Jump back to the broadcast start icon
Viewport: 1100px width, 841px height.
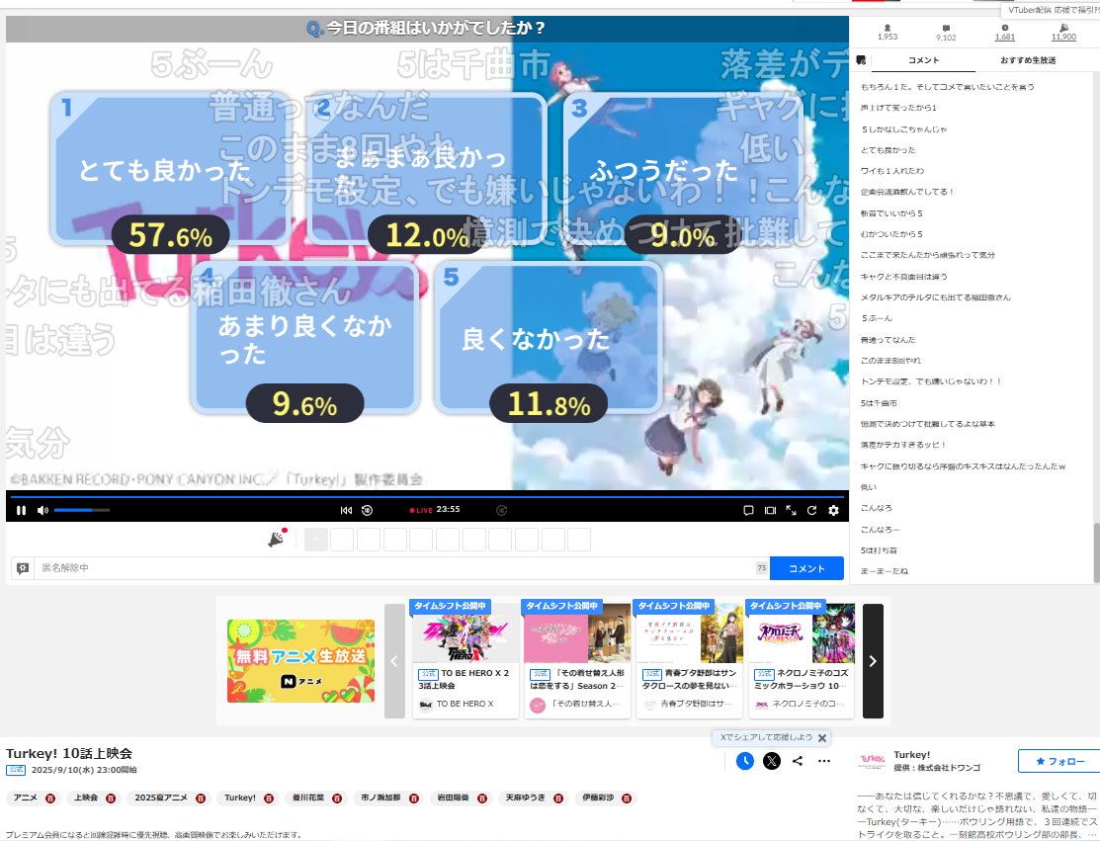pyautogui.click(x=346, y=511)
